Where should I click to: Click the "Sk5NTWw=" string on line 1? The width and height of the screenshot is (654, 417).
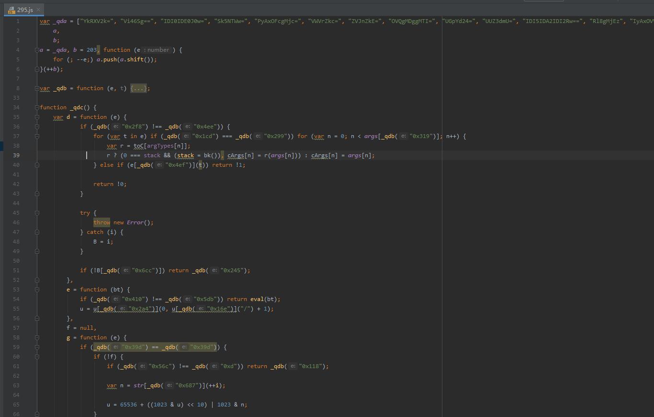point(231,21)
